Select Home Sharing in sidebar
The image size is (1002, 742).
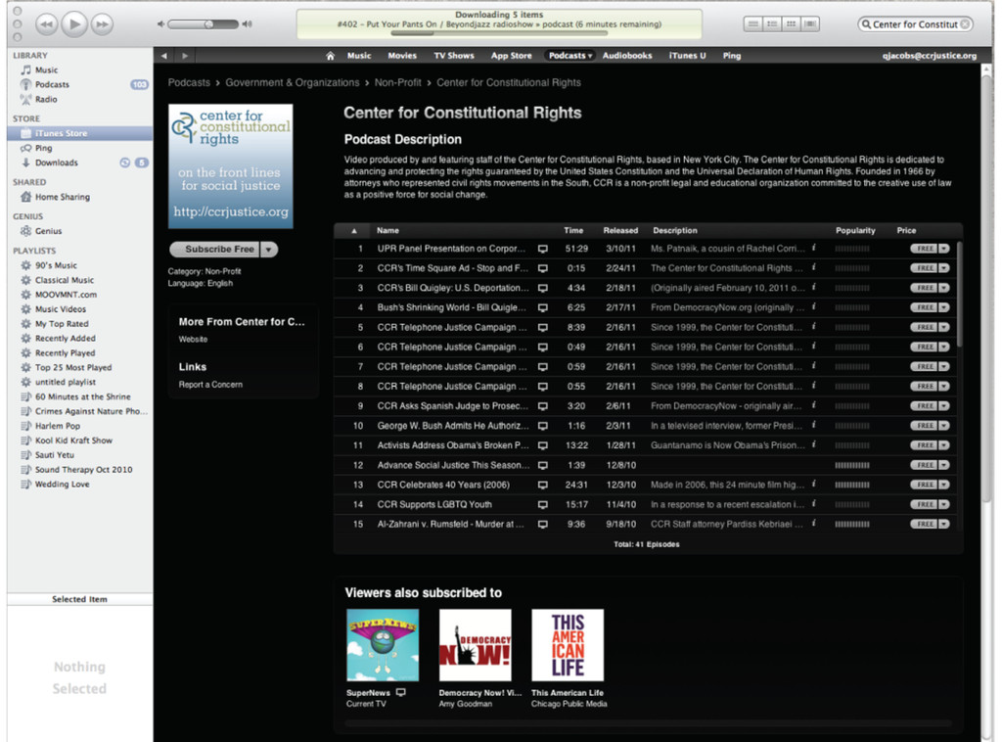tap(62, 197)
